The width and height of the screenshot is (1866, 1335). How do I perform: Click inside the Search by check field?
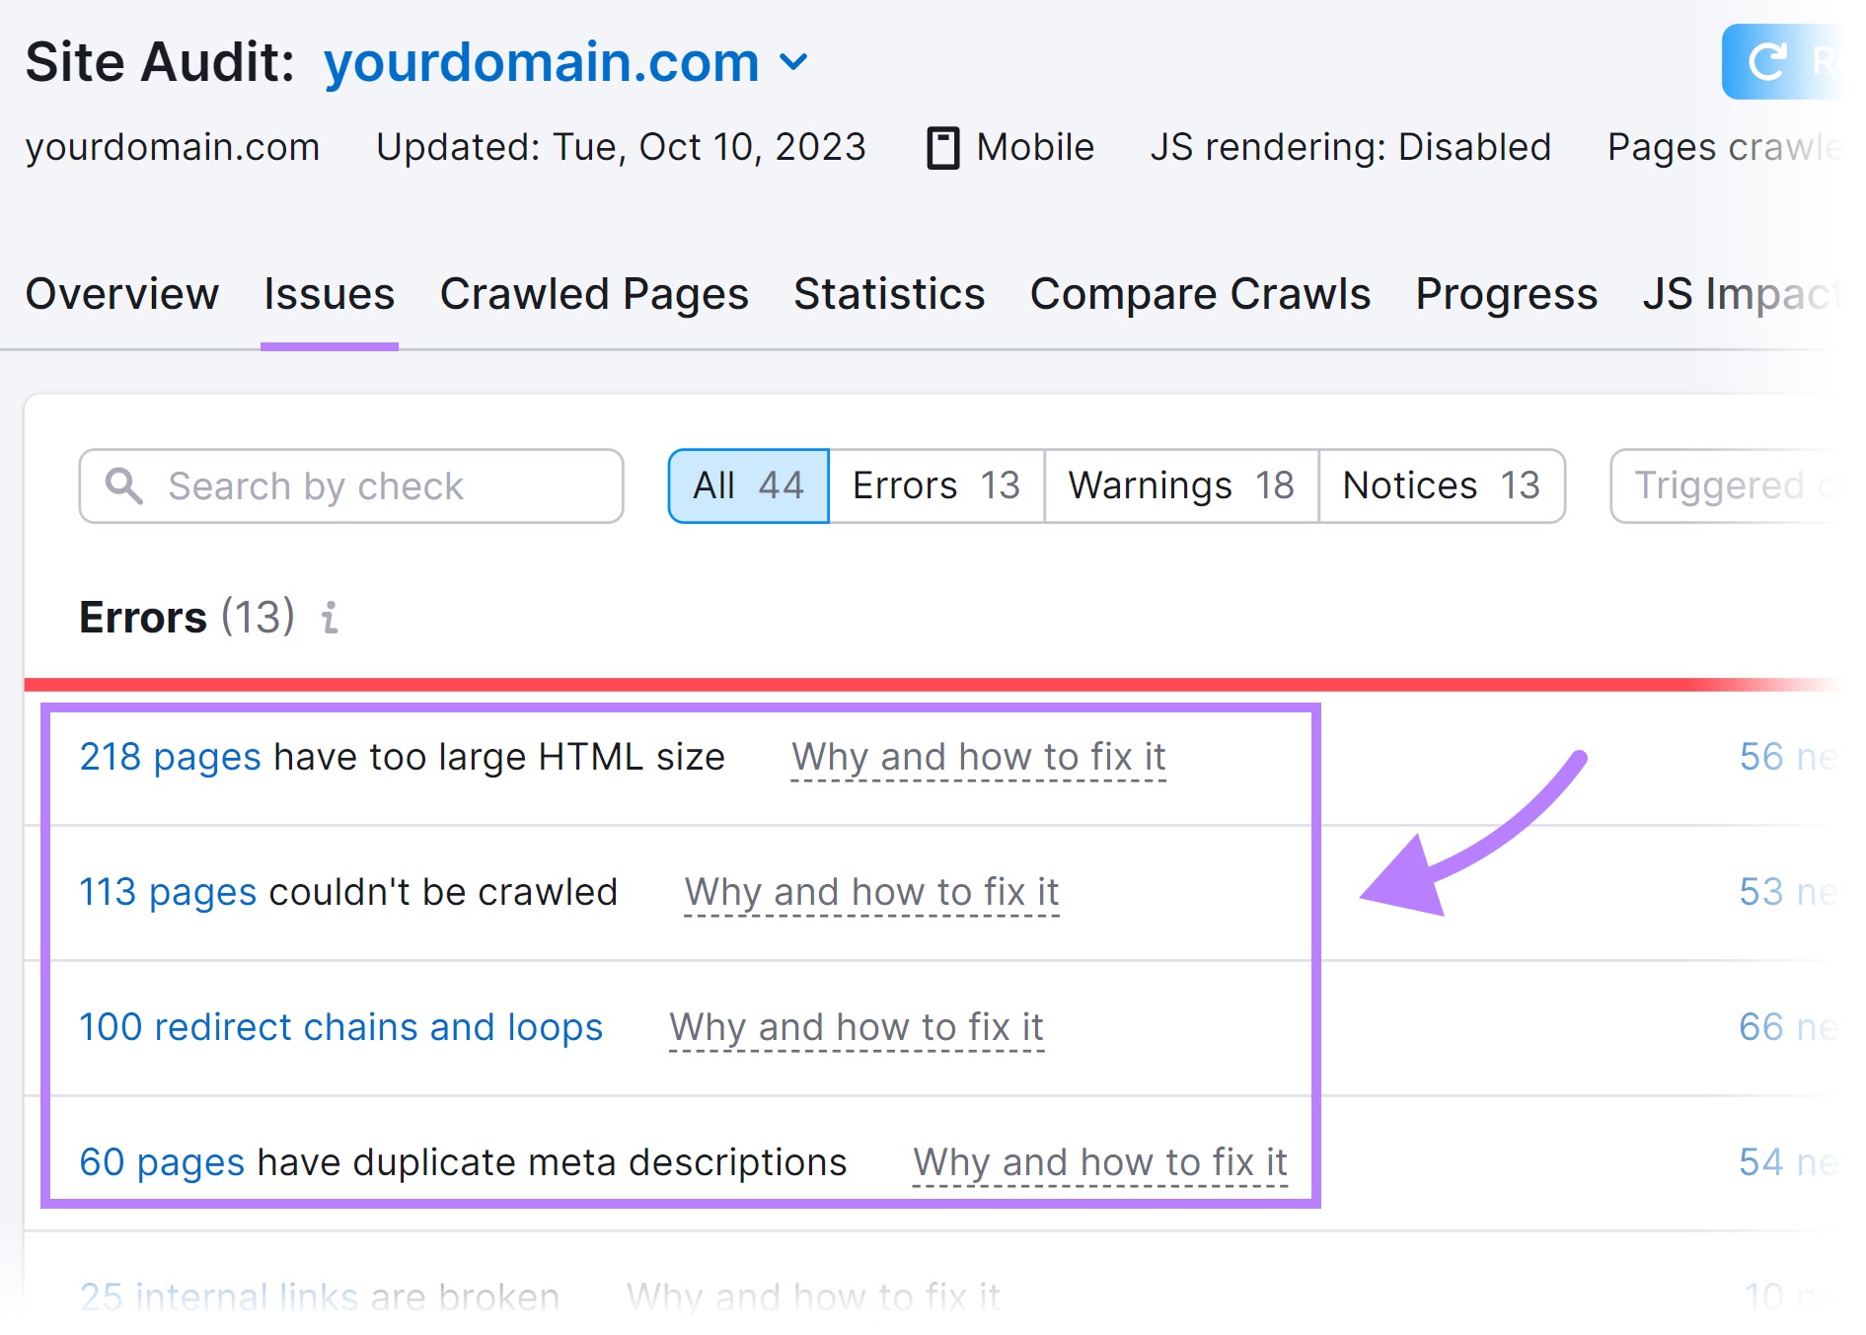[375, 484]
